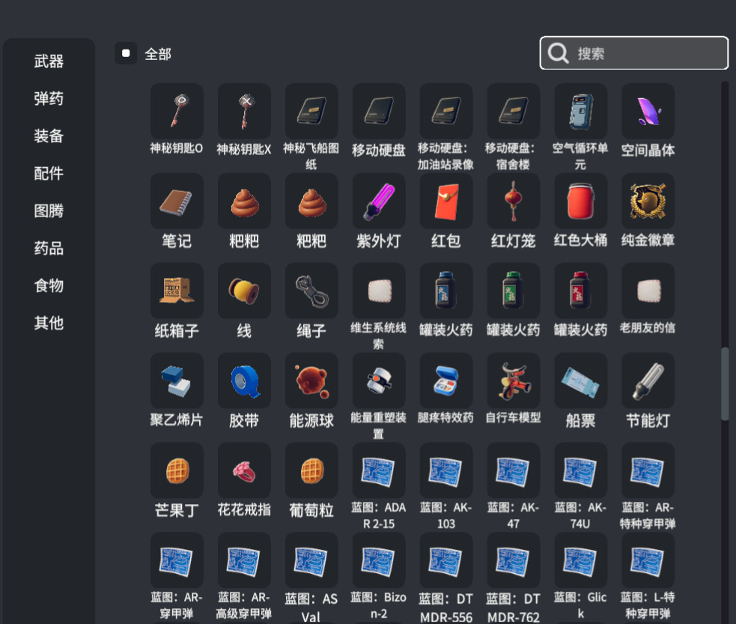Select the 红灯笼 lantern item

tap(513, 200)
